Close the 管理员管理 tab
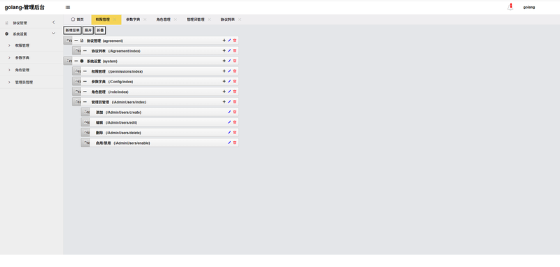 (x=209, y=20)
